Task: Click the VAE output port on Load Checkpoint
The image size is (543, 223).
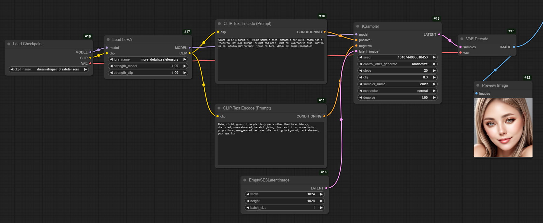Action: pos(90,63)
